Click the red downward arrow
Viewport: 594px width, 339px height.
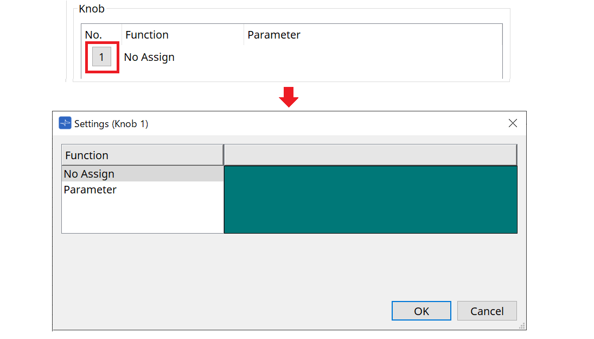pos(289,97)
